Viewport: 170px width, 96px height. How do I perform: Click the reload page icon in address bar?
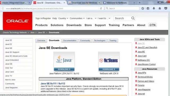[x=101, y=8]
